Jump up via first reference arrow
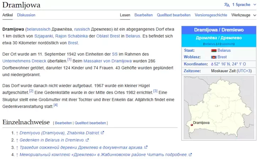260x159 pixels. (17, 133)
